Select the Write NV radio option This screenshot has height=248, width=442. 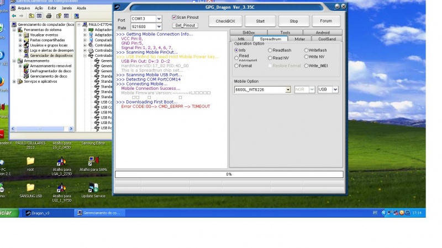306,57
